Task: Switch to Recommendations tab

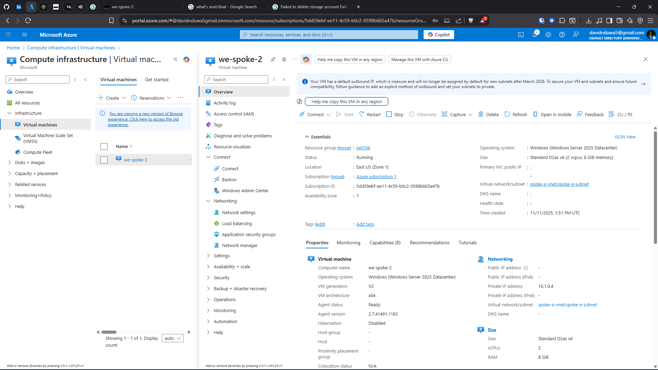Action: click(x=429, y=243)
